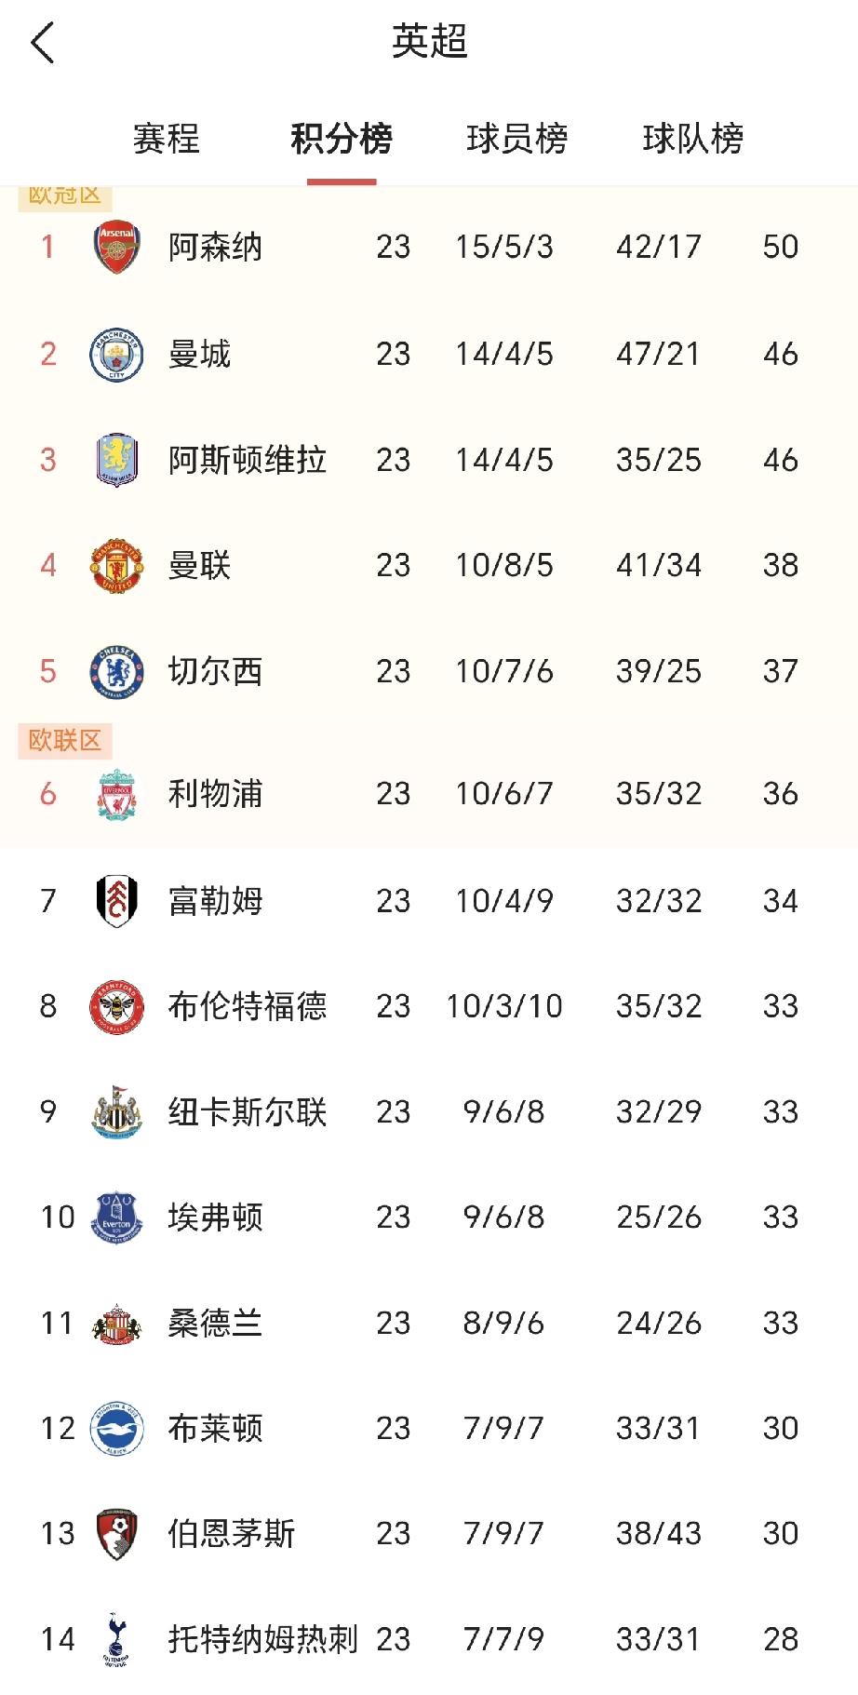Open the Chelsea club badge

(116, 671)
